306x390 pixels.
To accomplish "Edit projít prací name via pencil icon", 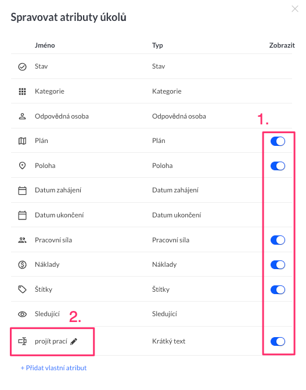I will point(74,342).
